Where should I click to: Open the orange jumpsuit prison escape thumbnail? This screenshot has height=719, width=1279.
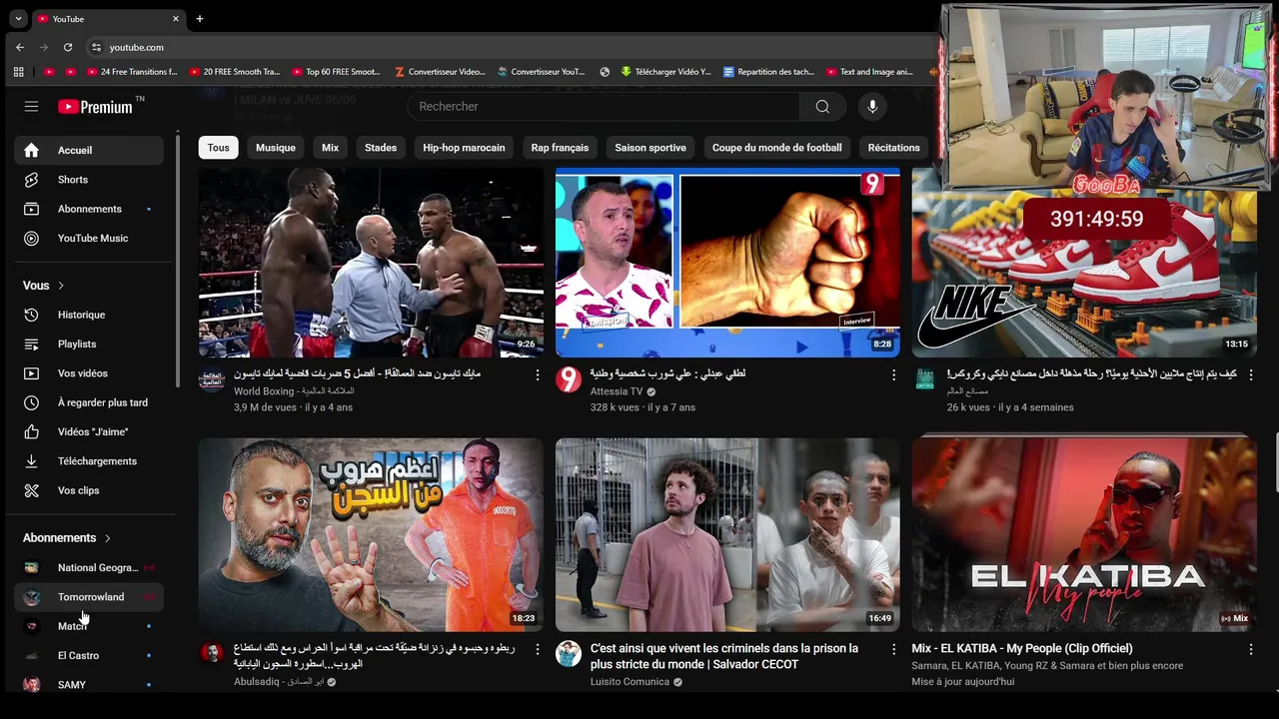(371, 534)
